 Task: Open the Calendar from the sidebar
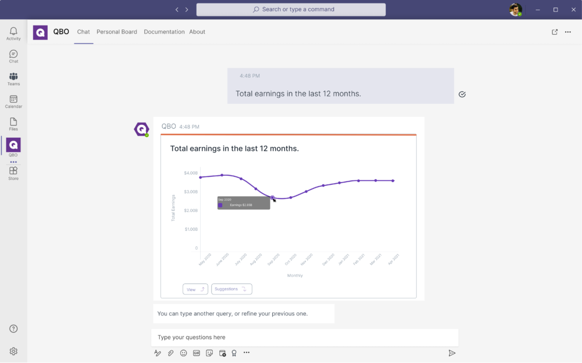(13, 101)
